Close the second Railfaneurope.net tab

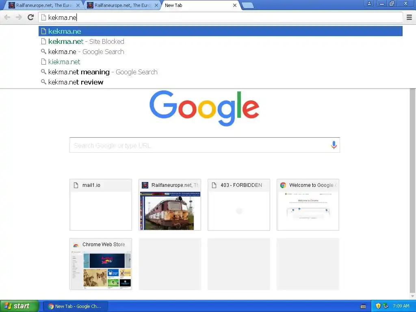156,5
